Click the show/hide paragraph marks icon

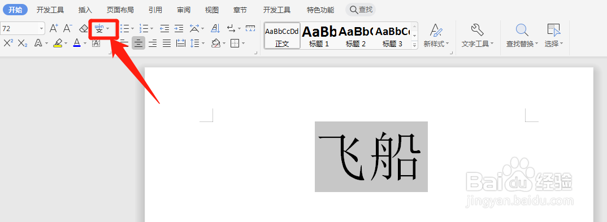pyautogui.click(x=231, y=28)
